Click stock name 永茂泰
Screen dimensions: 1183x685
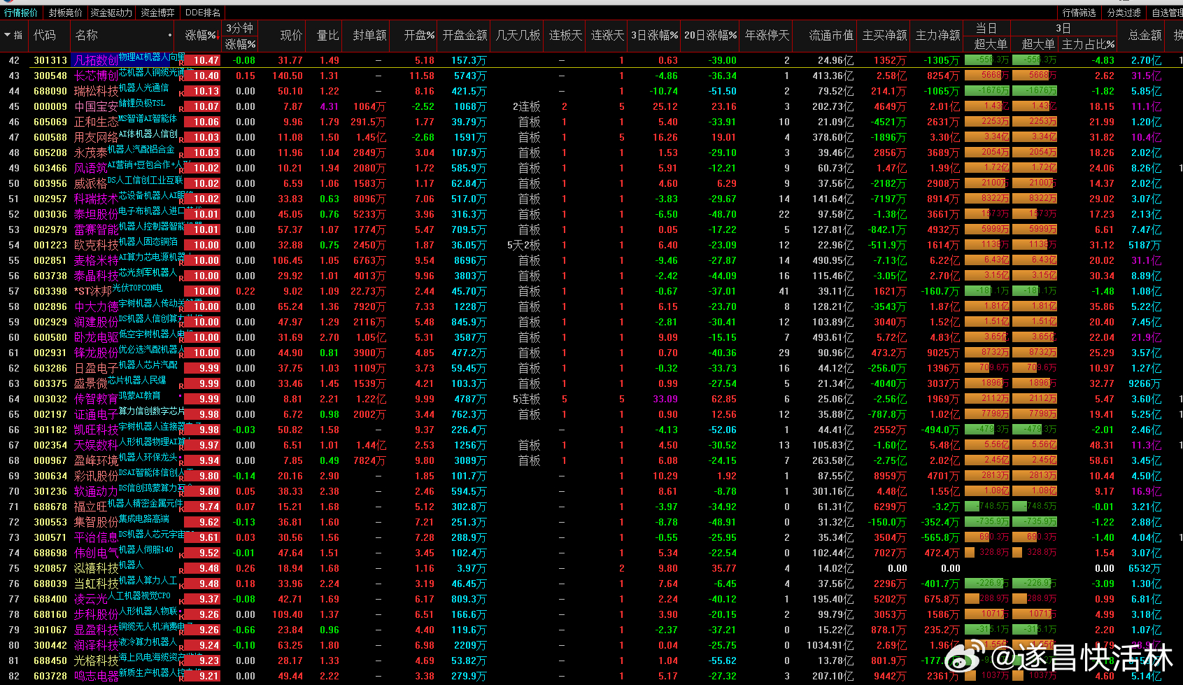click(x=90, y=153)
